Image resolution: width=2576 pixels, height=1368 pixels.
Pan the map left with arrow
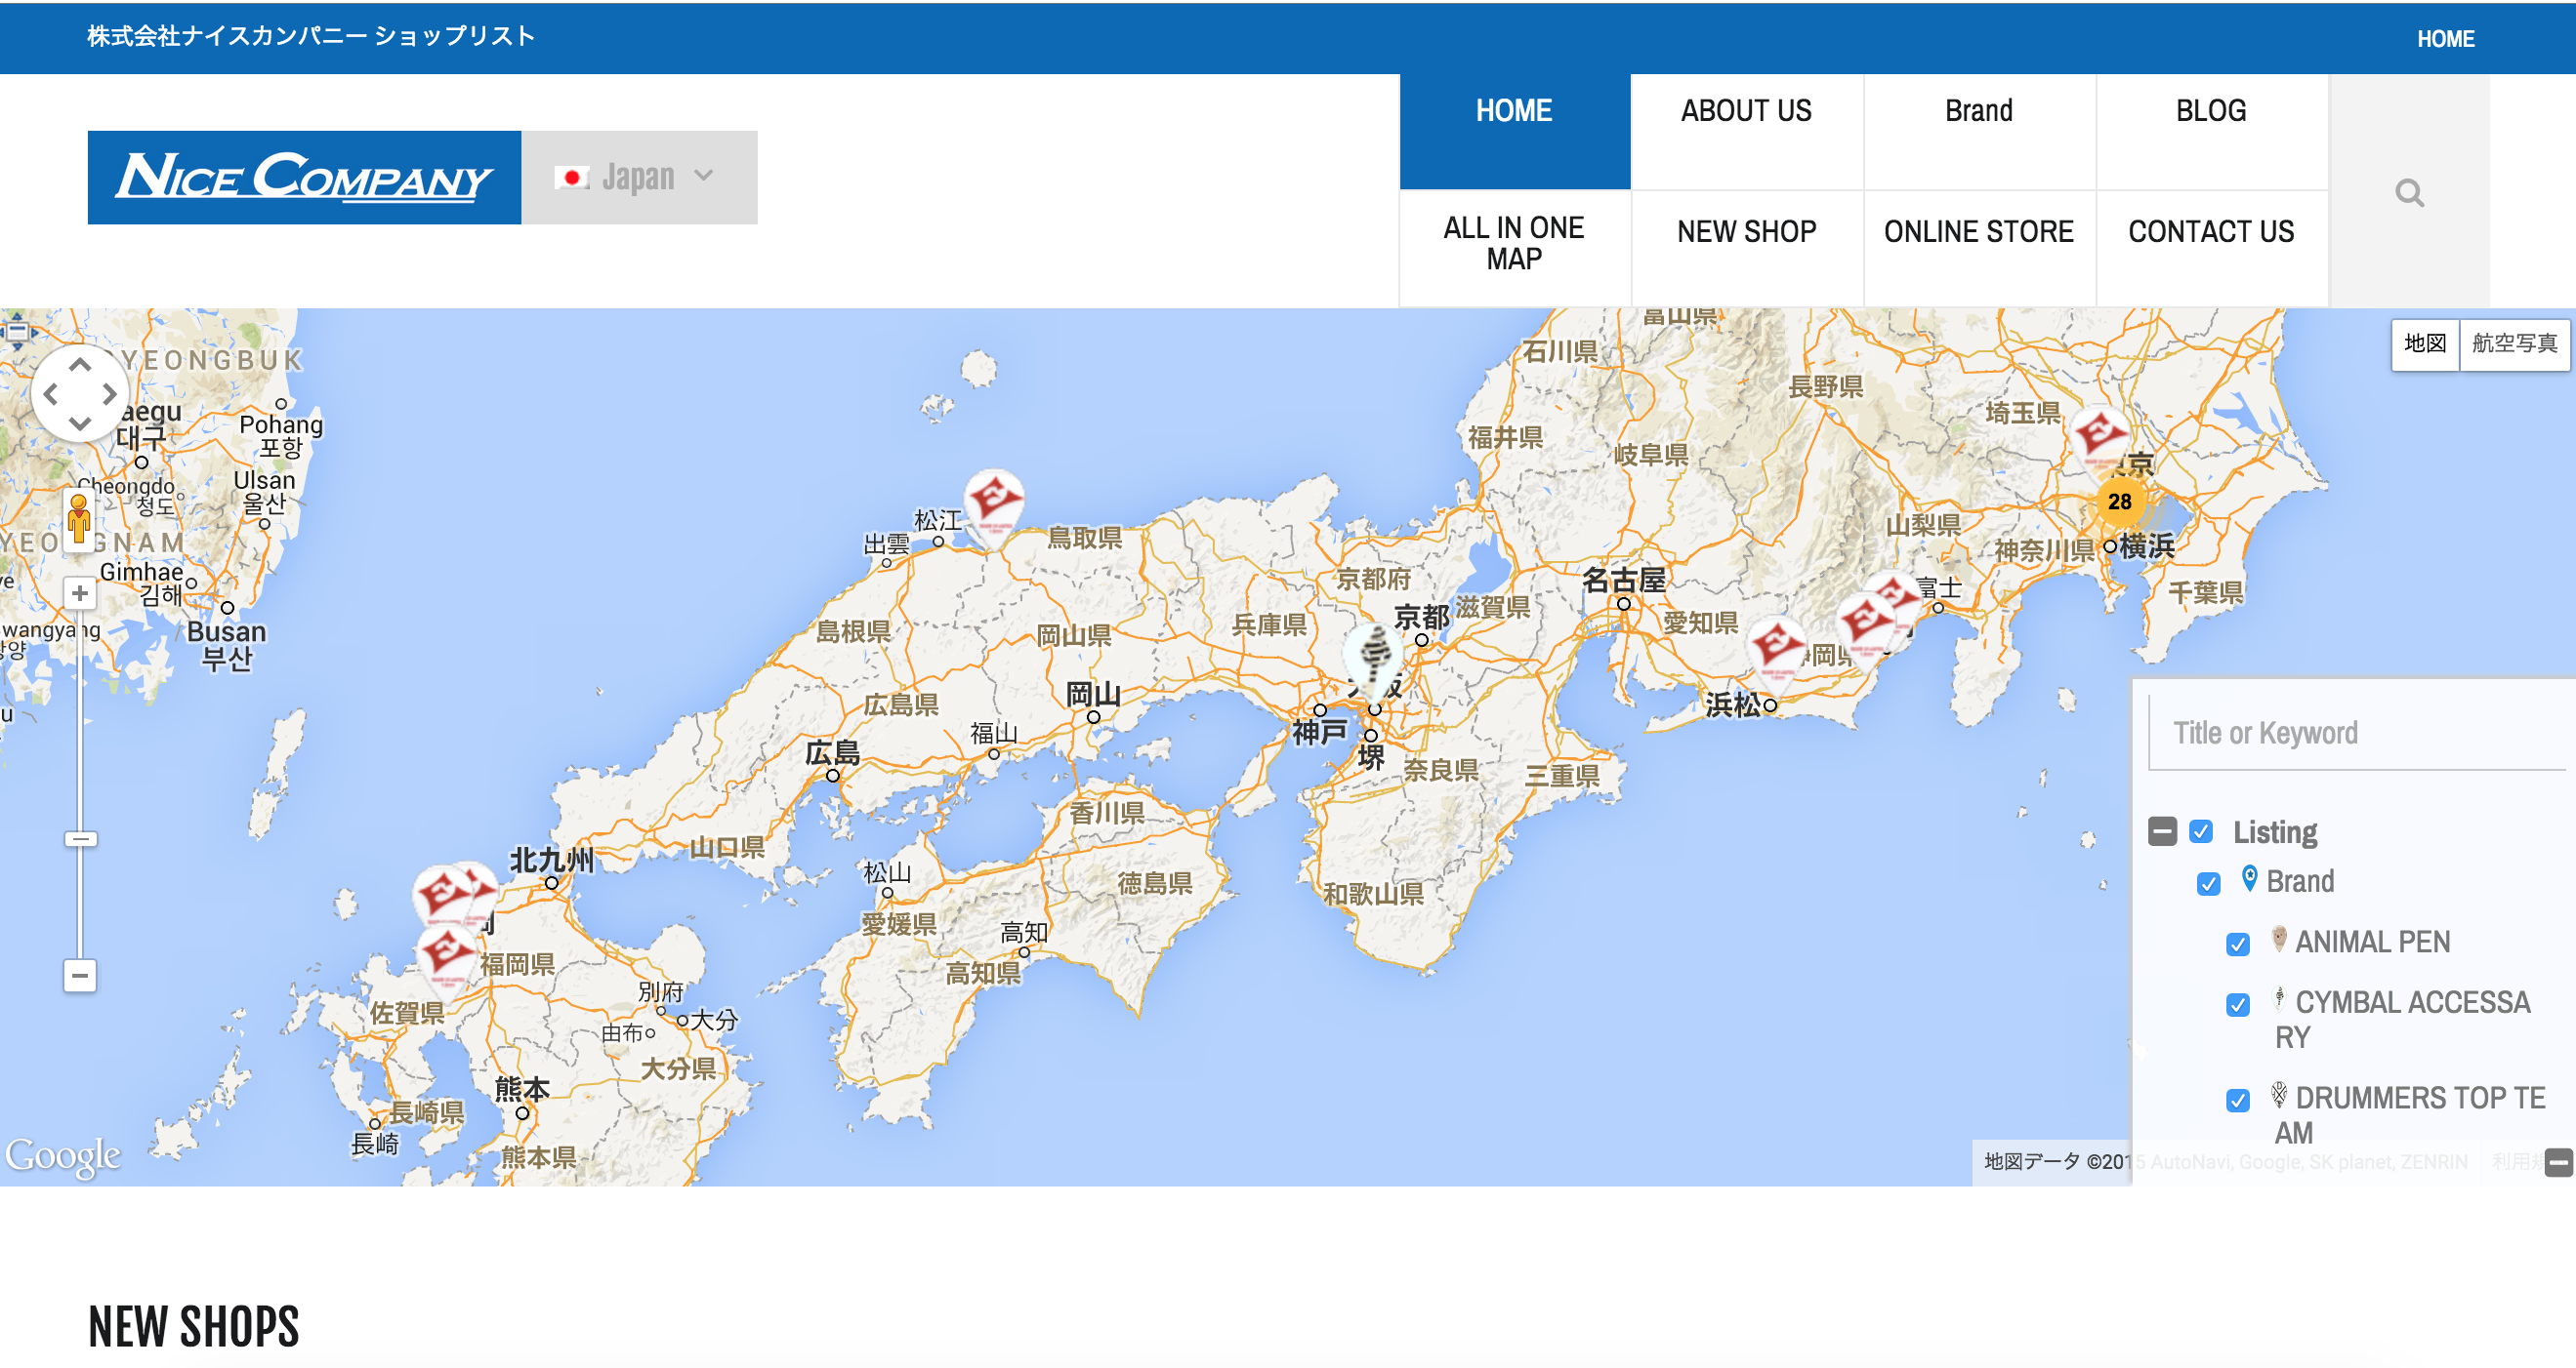click(51, 395)
